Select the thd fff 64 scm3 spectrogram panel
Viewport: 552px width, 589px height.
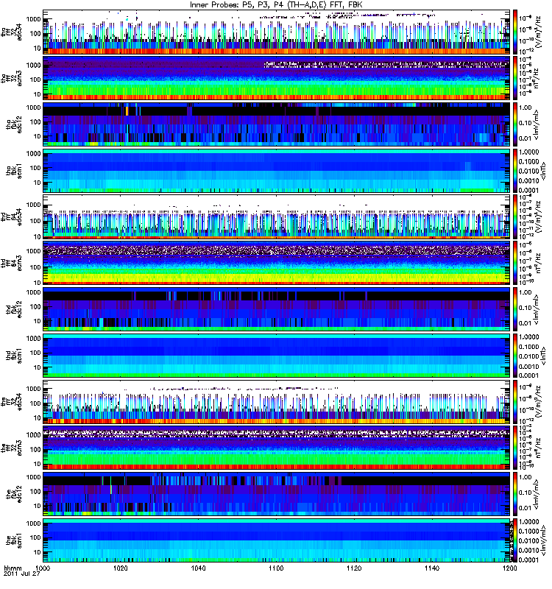click(x=277, y=263)
